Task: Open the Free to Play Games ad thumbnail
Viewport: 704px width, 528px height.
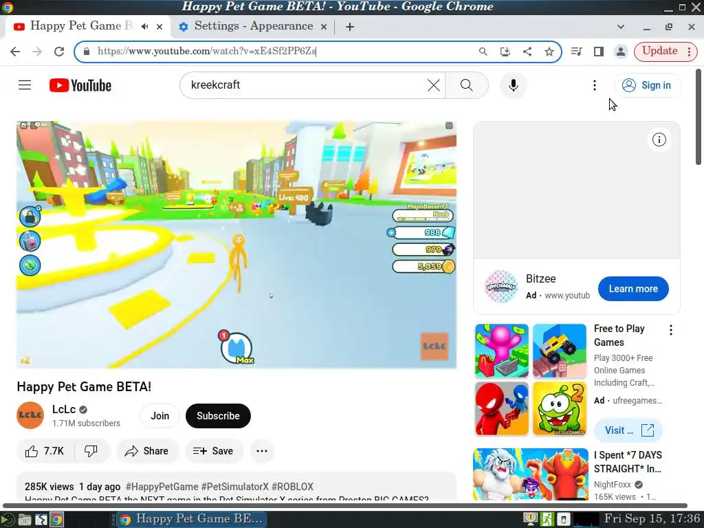Action: click(531, 379)
